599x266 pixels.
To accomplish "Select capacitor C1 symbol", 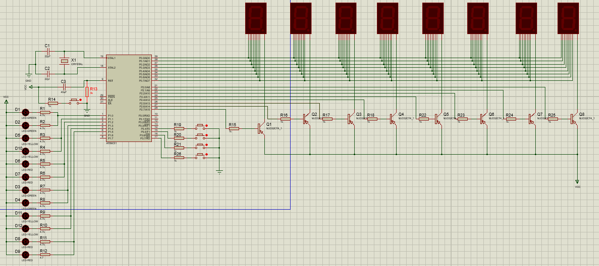I will click(x=48, y=52).
